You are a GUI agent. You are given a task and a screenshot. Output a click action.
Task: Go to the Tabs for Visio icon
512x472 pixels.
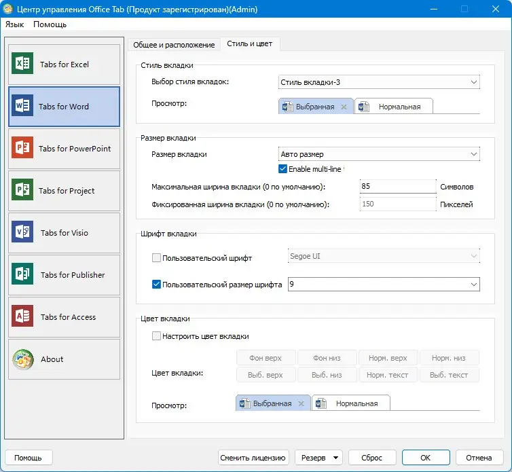click(x=22, y=232)
